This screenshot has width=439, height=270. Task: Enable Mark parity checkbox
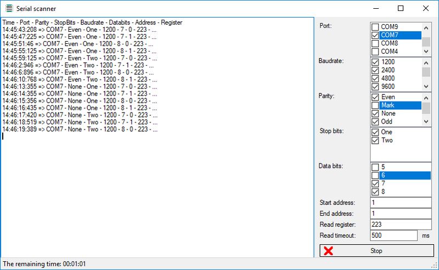pos(375,105)
